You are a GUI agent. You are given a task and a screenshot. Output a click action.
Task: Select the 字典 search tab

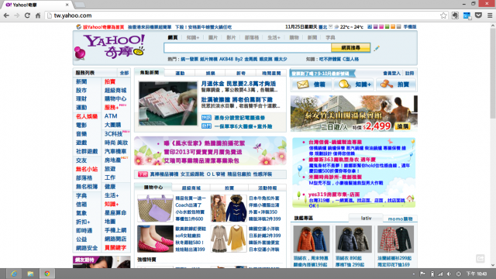click(330, 38)
